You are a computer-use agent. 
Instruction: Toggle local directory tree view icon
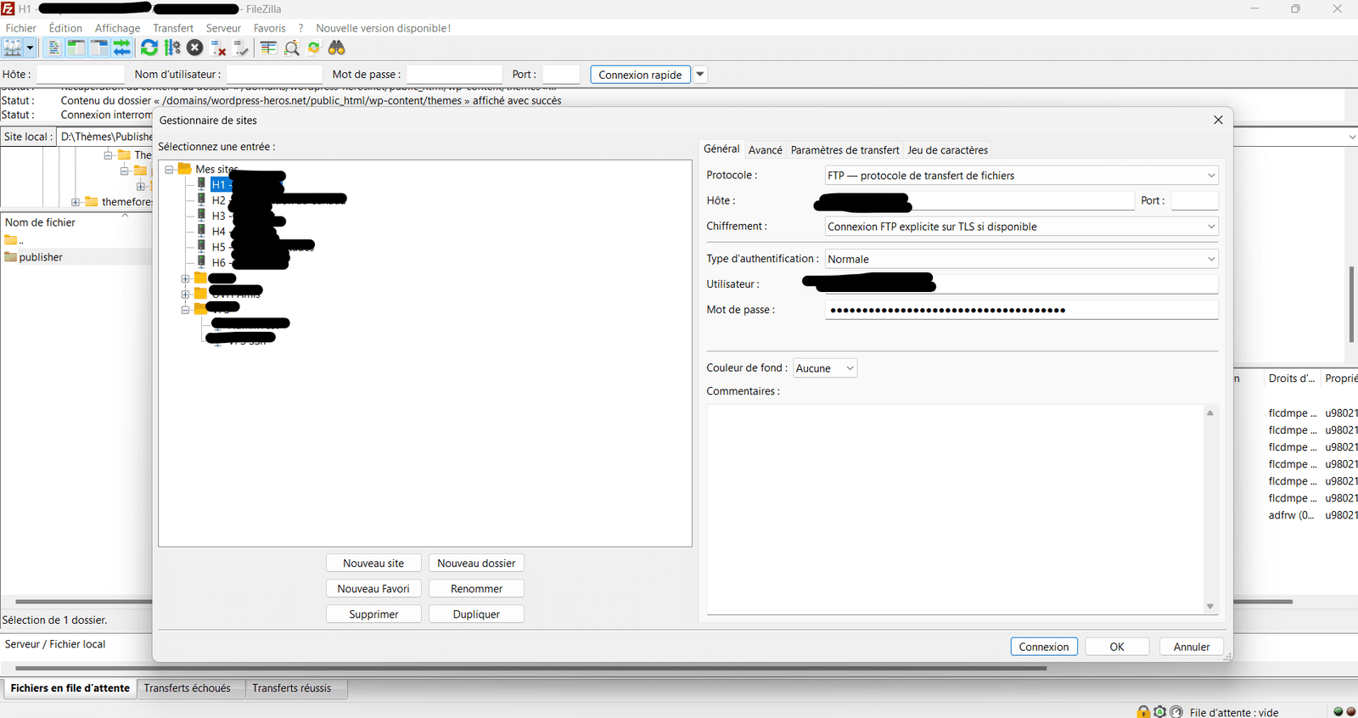point(76,48)
